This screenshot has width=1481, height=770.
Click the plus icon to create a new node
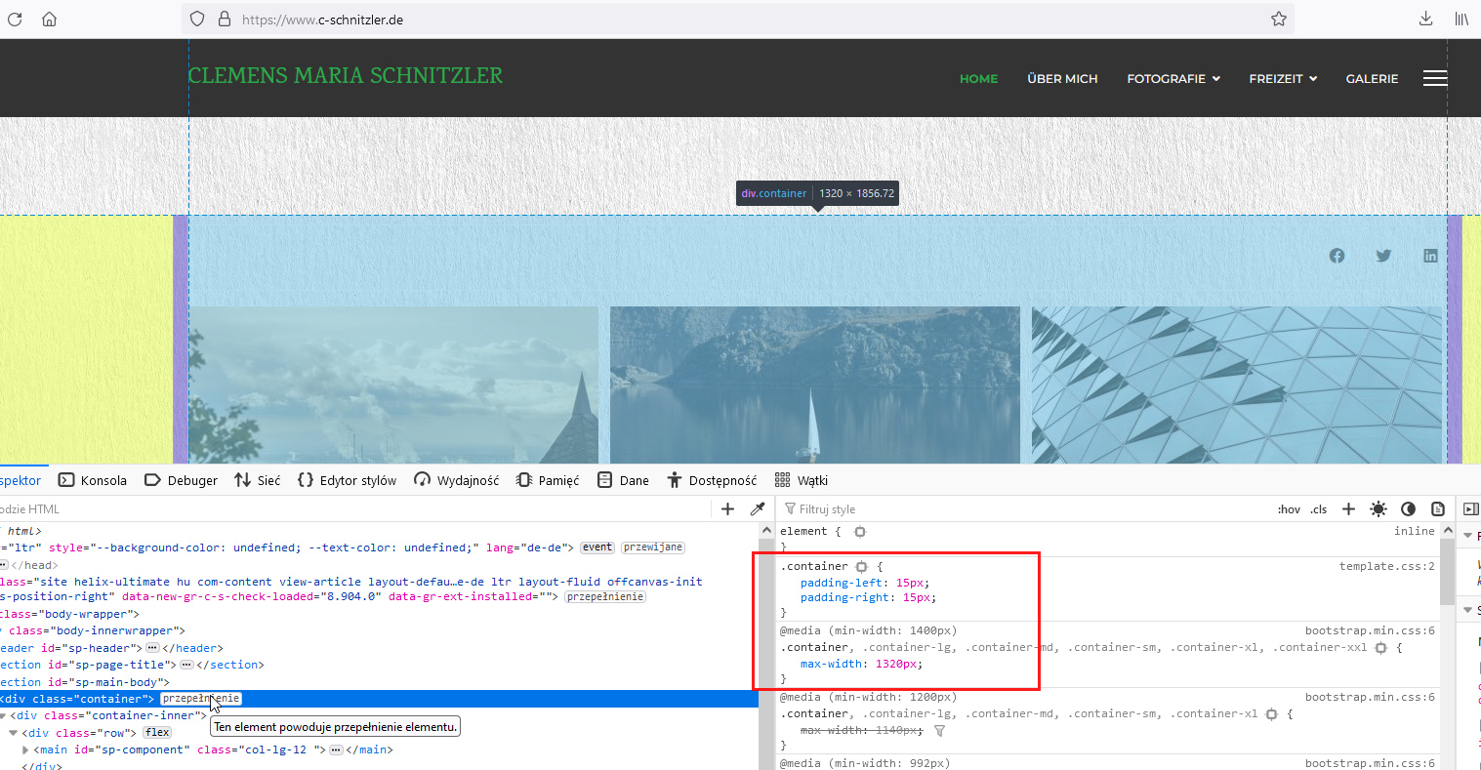click(727, 508)
